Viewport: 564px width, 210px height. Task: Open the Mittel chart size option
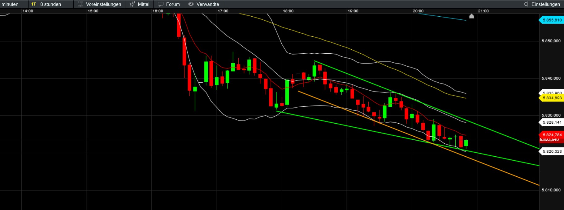[x=144, y=4]
